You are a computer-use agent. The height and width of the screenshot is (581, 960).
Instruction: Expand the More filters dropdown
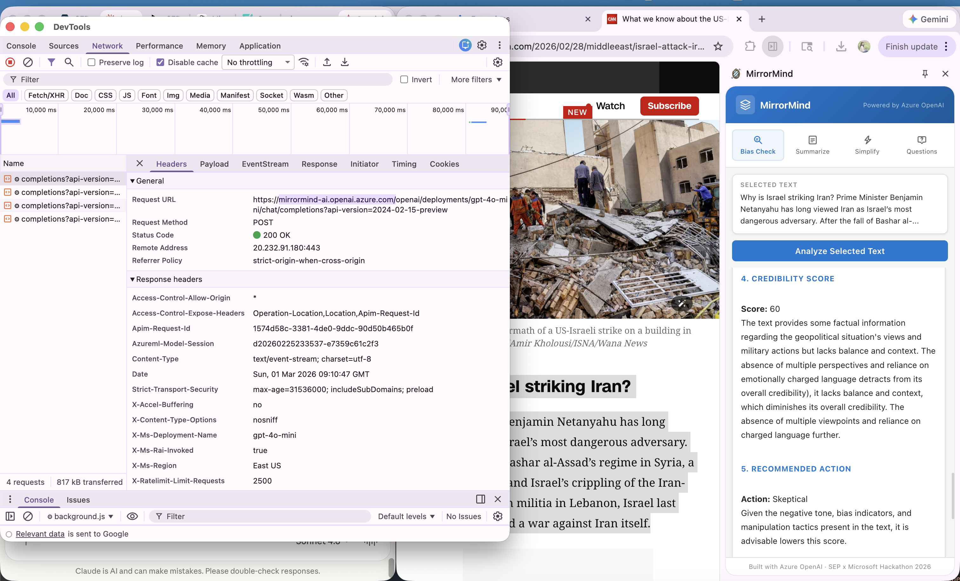point(476,79)
